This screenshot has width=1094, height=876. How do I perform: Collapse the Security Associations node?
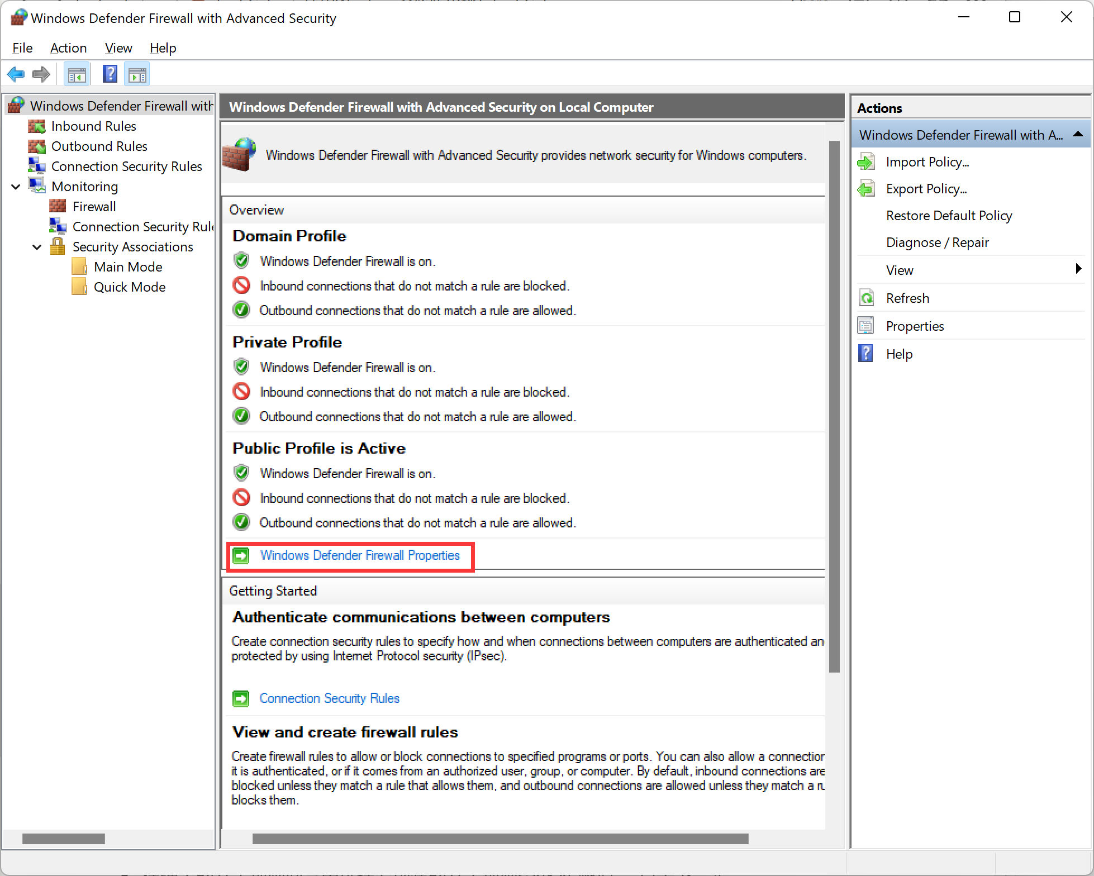click(x=37, y=247)
